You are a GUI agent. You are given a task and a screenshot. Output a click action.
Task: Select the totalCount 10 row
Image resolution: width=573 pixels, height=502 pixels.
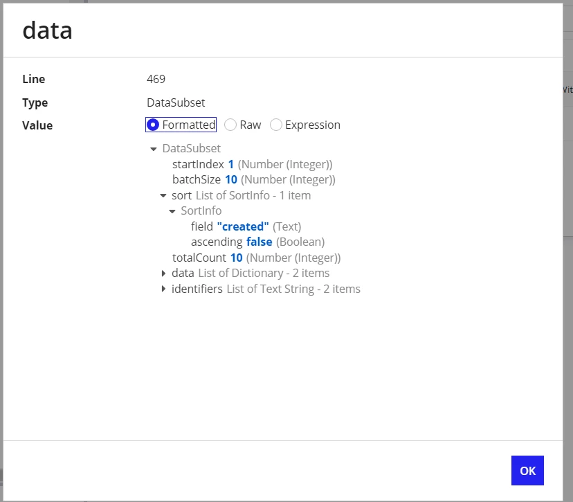(x=256, y=258)
